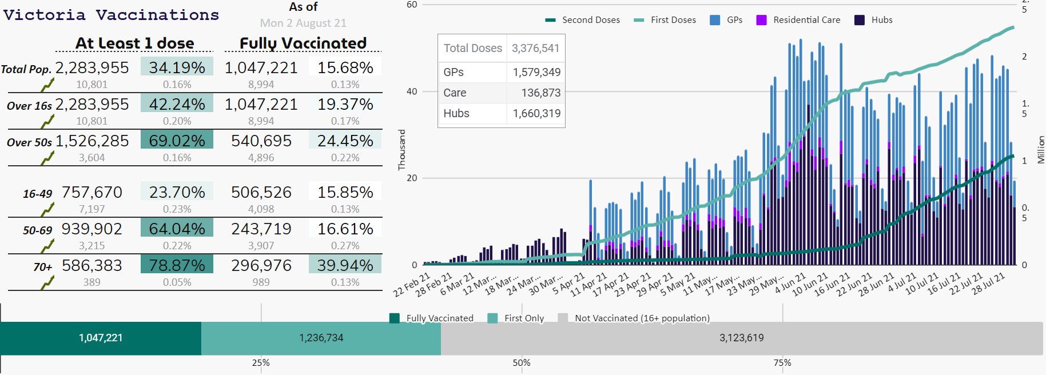Viewport: 1046px width, 375px height.
Task: Select the Fully Vaccinated legend item
Action: 431,318
